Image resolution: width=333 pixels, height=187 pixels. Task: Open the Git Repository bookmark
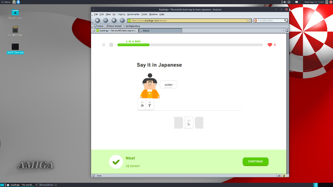pyautogui.click(x=131, y=26)
